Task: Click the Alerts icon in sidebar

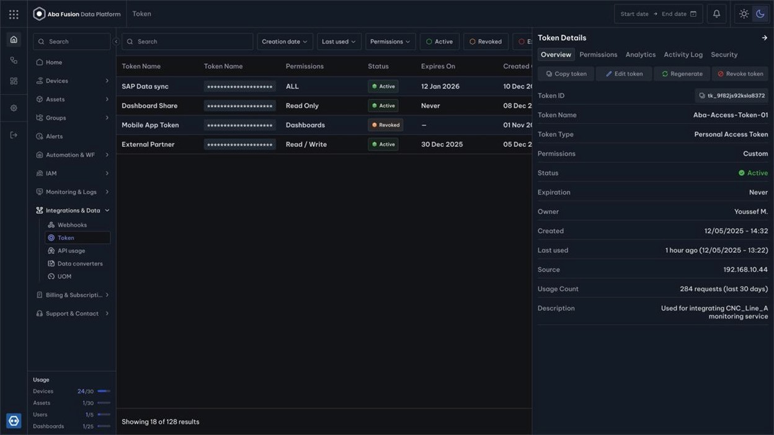Action: coord(40,136)
